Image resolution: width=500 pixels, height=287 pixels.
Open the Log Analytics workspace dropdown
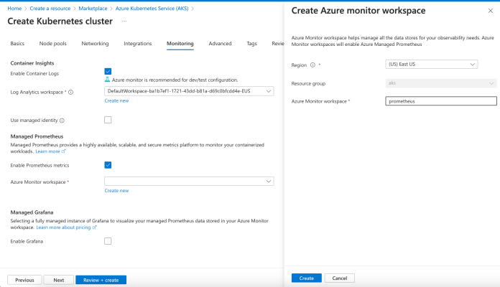click(189, 91)
